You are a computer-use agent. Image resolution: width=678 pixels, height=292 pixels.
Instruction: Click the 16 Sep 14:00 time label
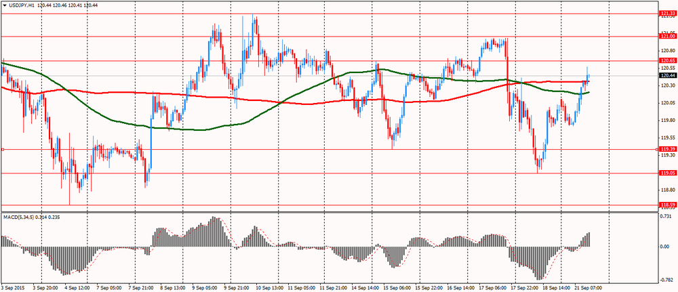459,288
